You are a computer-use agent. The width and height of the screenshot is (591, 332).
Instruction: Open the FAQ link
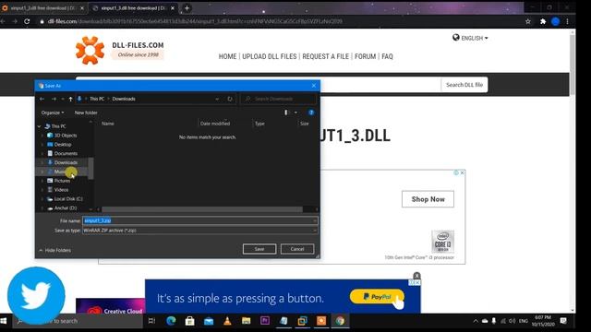(x=387, y=56)
